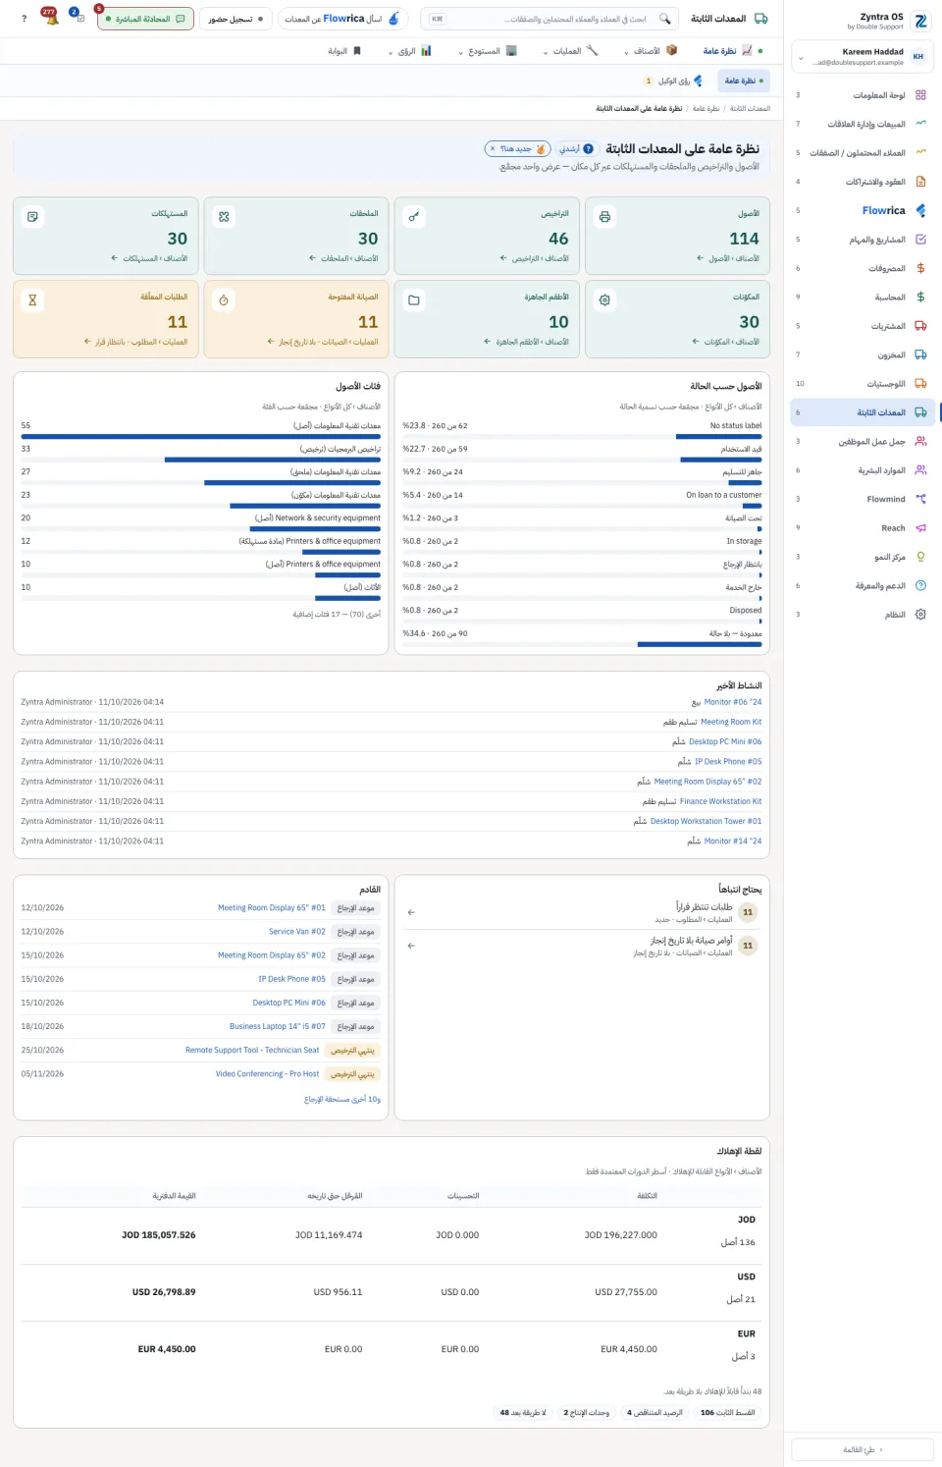Open the Service Van #02 link

pos(297,932)
